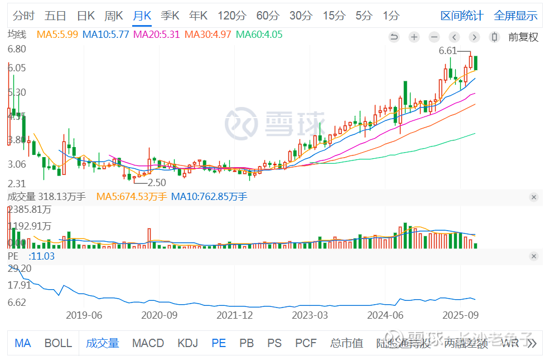Close the PE indicator panel
The height and width of the screenshot is (356, 550).
[534, 256]
